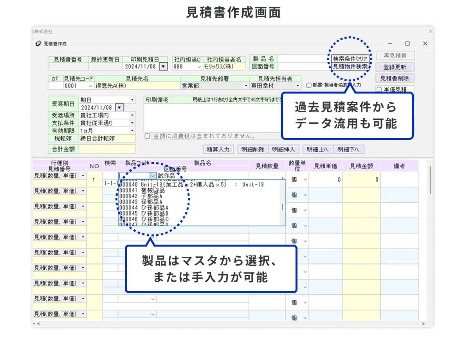
Task: Click the 明細削除 button
Action: tap(253, 150)
